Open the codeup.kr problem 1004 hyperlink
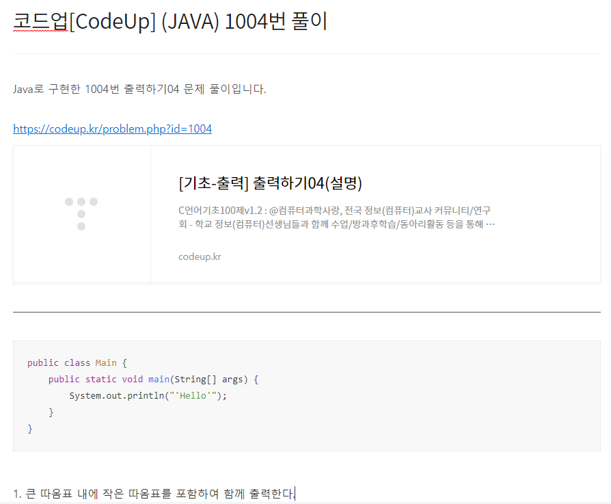The height and width of the screenshot is (504, 611). click(x=112, y=129)
